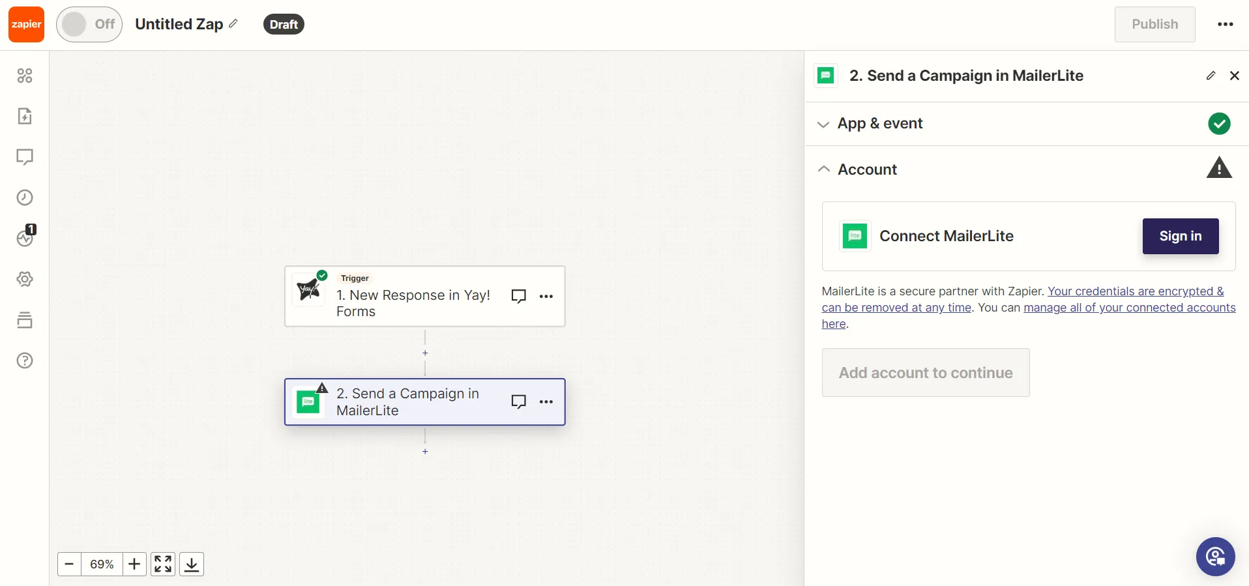Rename step with panel pencil icon
Screen dimensions: 1249x586
[x=1211, y=76]
